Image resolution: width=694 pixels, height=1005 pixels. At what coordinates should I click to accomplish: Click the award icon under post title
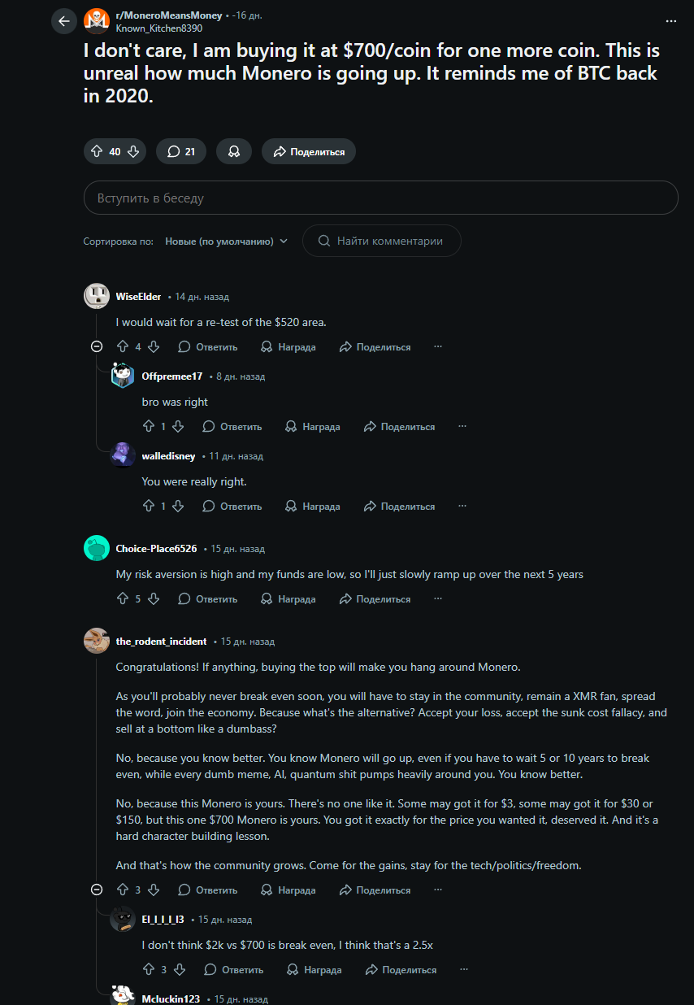234,151
